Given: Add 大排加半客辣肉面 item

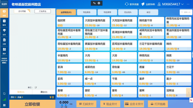Looking at the screenshot, I should pyautogui.click(x=97, y=22).
